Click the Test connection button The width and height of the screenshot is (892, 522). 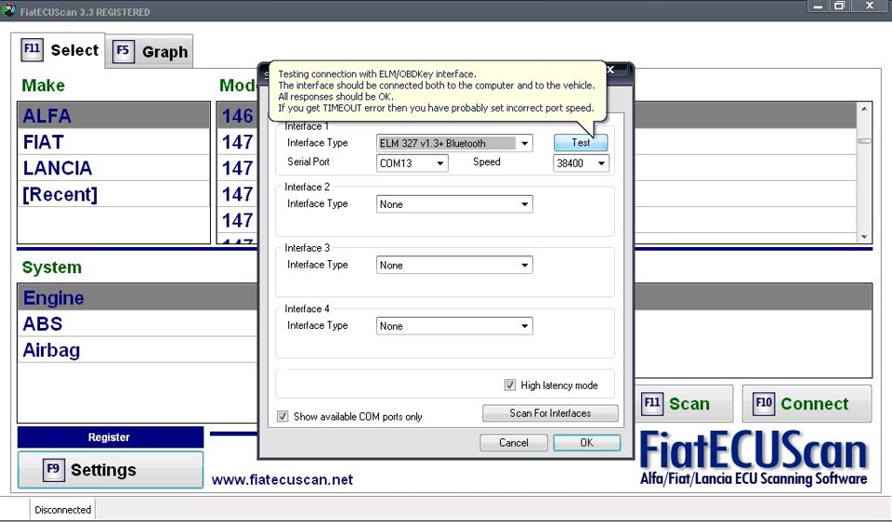pyautogui.click(x=581, y=143)
